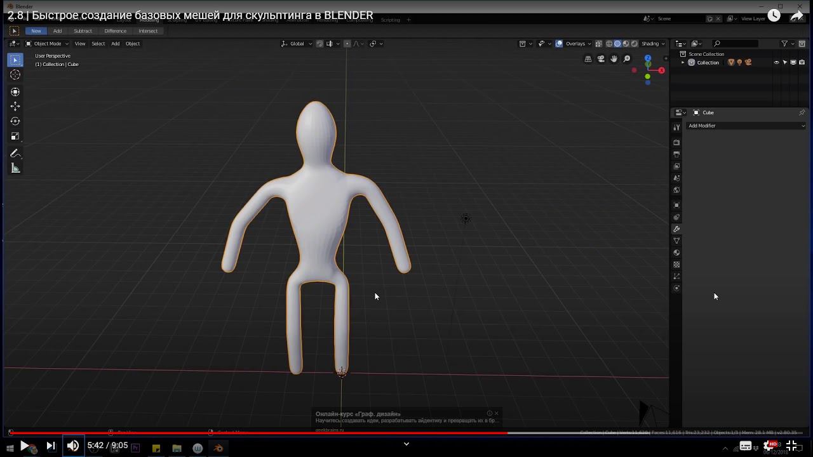
Task: Click the outliner search field
Action: (736, 44)
